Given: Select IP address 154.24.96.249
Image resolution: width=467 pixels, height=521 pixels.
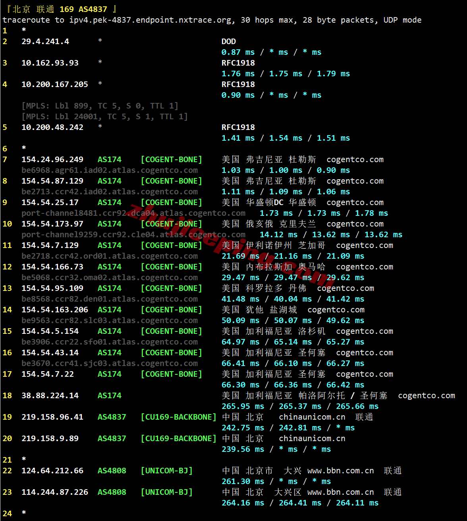Looking at the screenshot, I should coord(52,159).
